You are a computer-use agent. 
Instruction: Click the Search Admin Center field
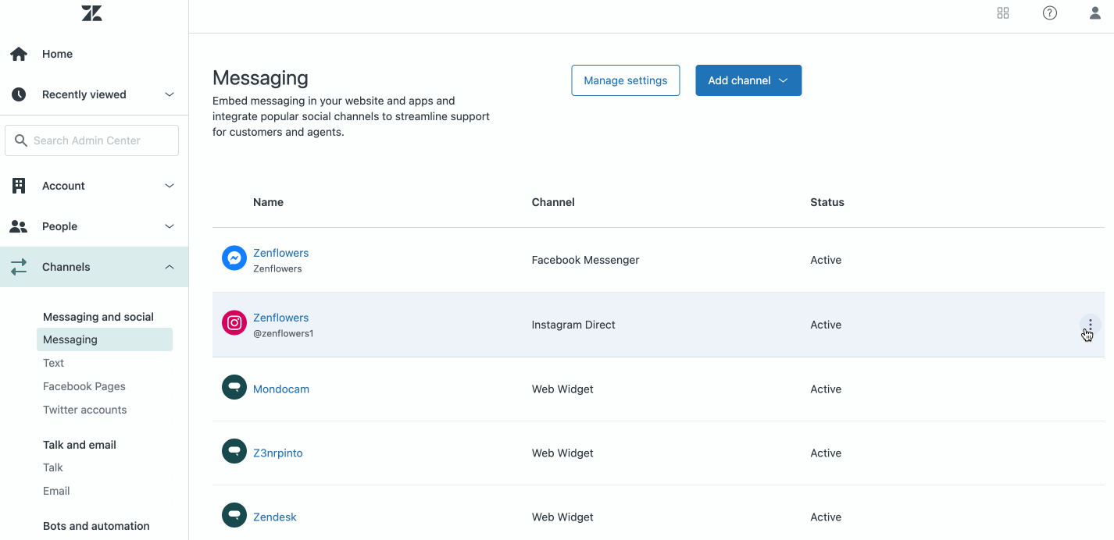pos(92,140)
